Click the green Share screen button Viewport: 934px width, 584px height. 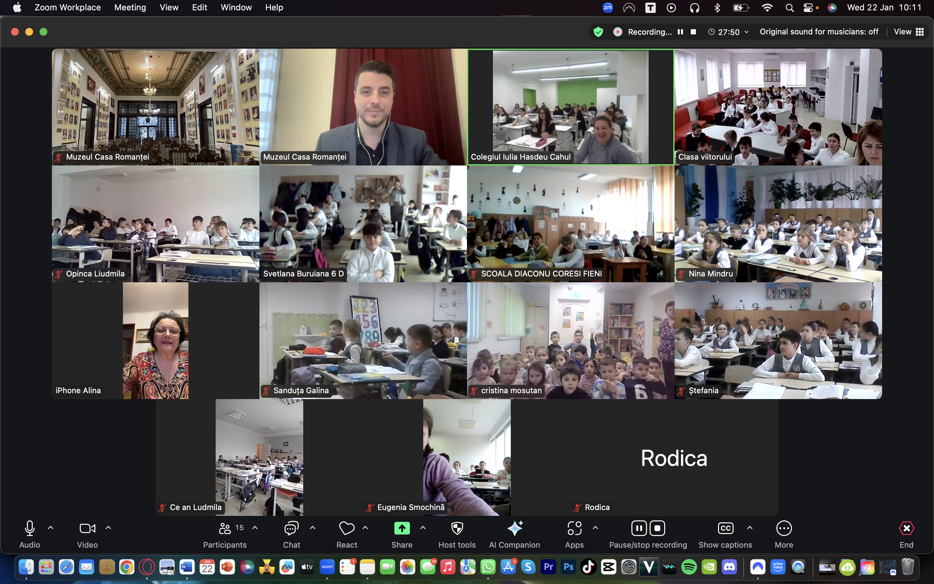click(x=402, y=529)
